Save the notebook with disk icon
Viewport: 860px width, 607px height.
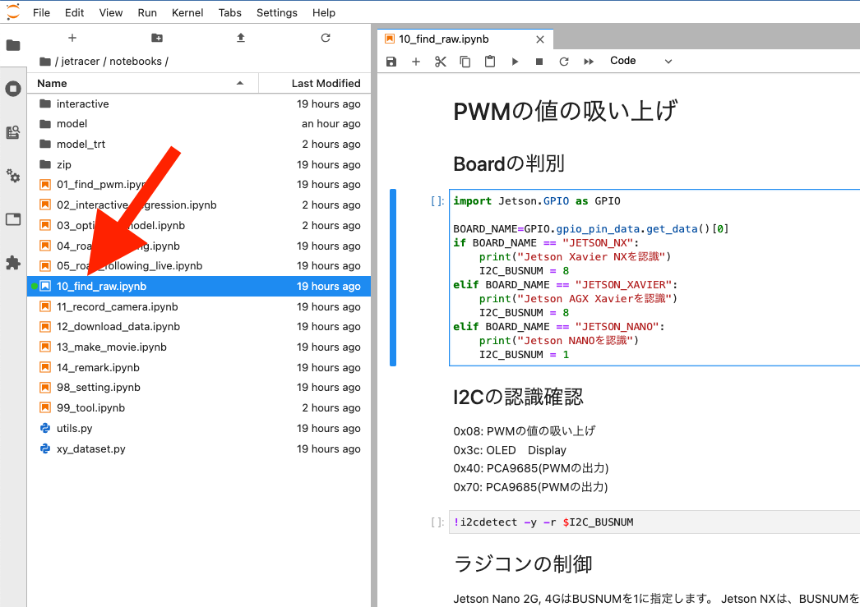(391, 62)
